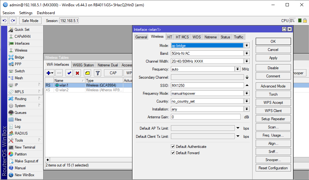The width and height of the screenshot is (309, 180).
Task: Click the Apply button
Action: tap(273, 58)
